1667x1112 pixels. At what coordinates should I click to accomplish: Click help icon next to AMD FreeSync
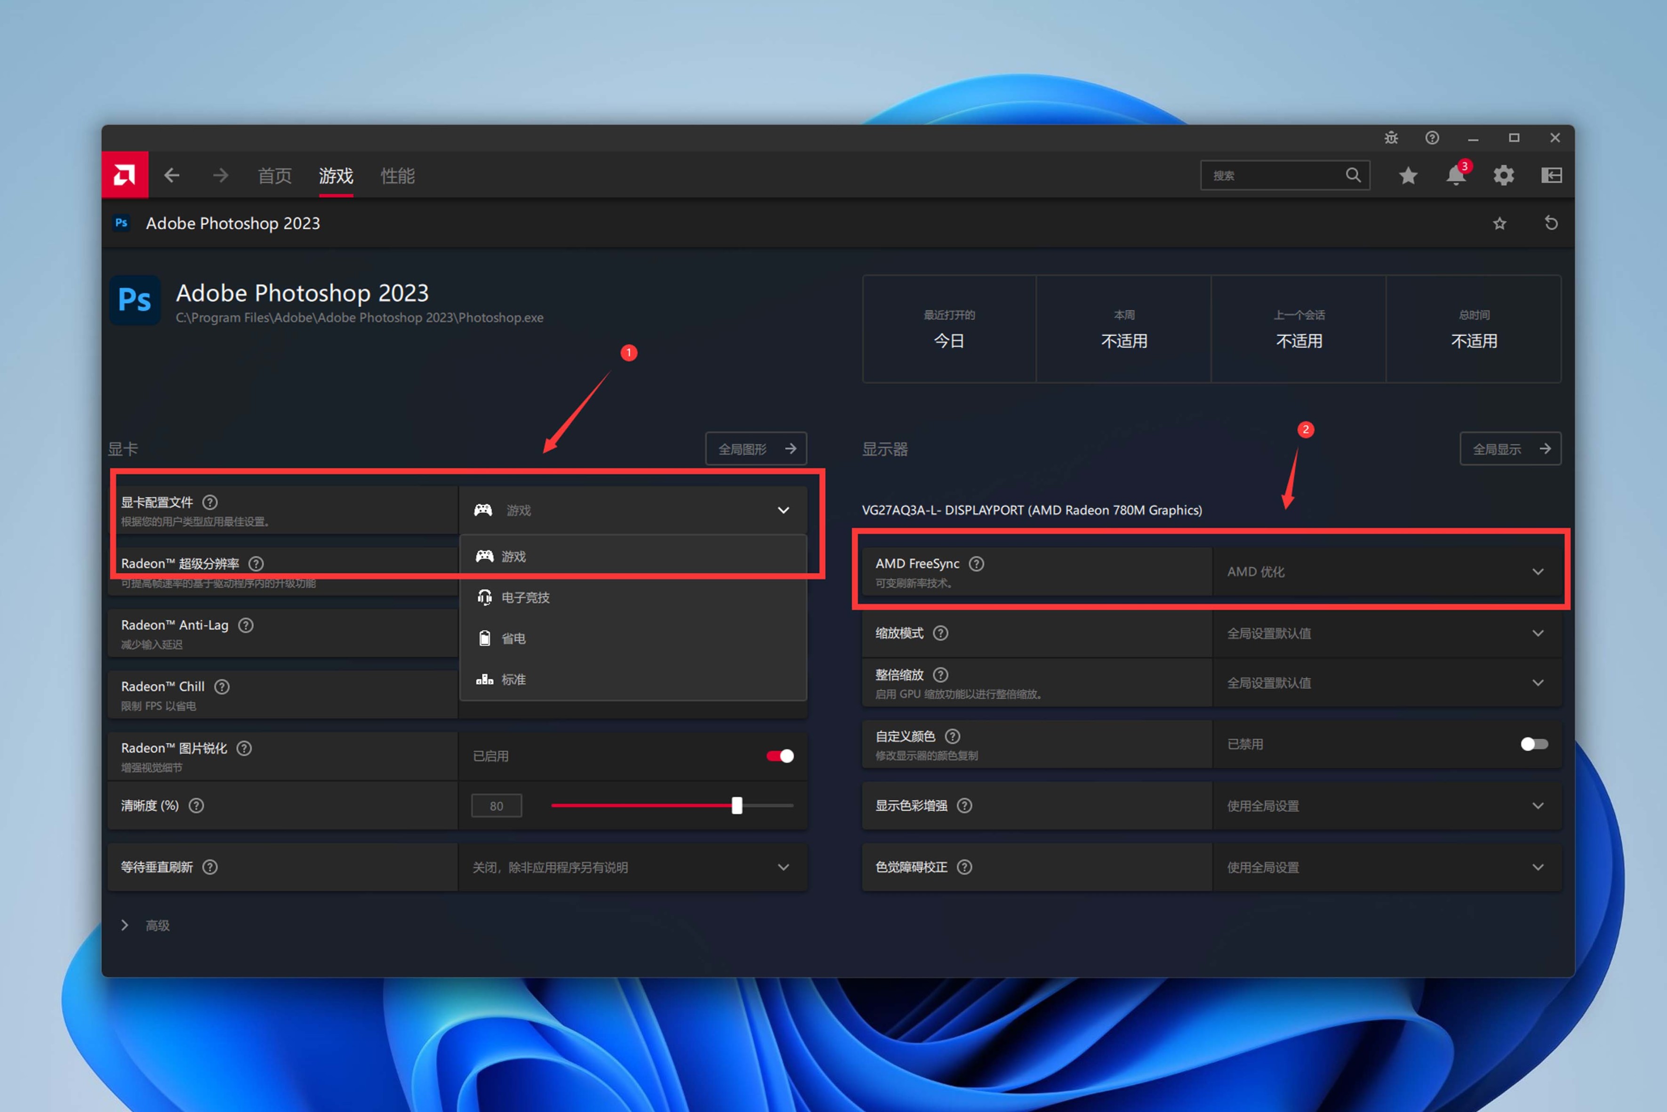pyautogui.click(x=976, y=564)
